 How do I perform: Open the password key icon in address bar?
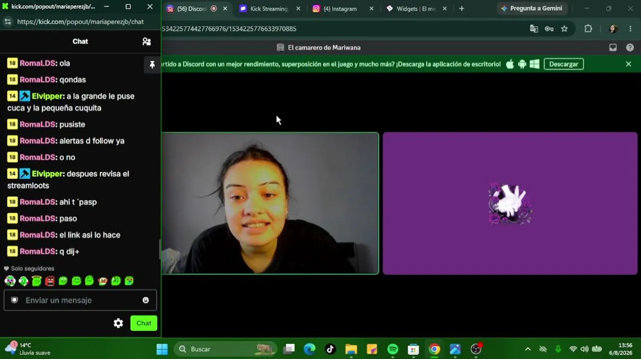(x=549, y=29)
